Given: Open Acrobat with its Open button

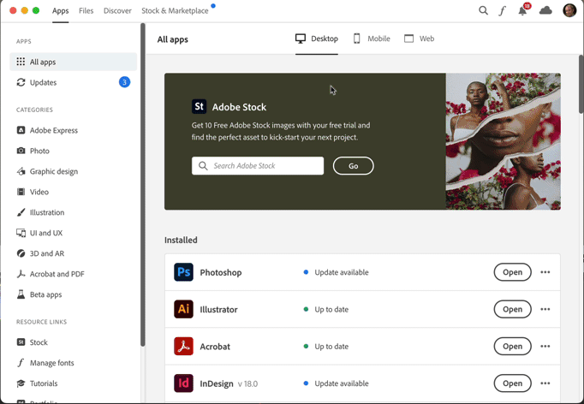Looking at the screenshot, I should pyautogui.click(x=512, y=347).
